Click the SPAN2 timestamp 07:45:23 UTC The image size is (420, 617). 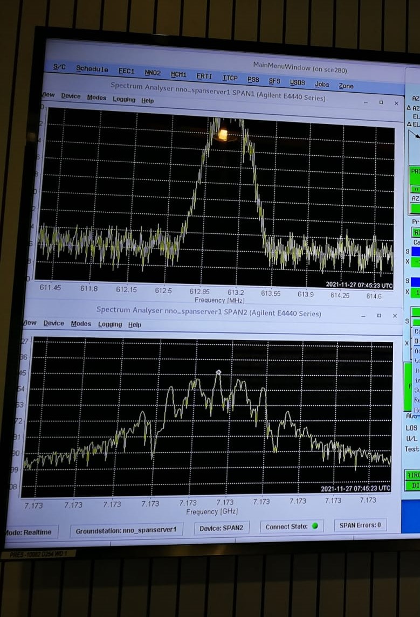click(355, 488)
